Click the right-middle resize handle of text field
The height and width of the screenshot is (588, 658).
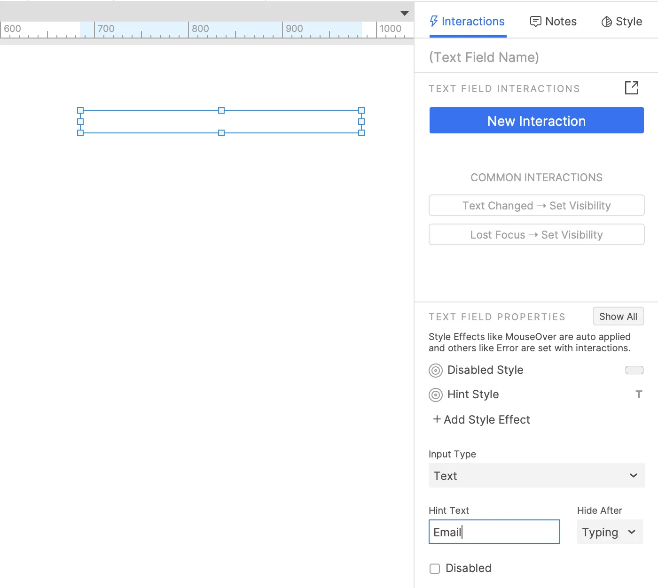click(361, 122)
